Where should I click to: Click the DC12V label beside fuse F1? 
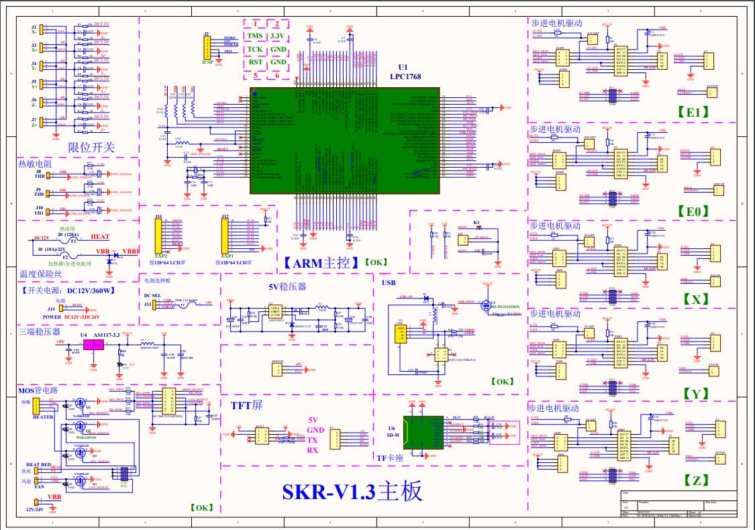coord(42,238)
